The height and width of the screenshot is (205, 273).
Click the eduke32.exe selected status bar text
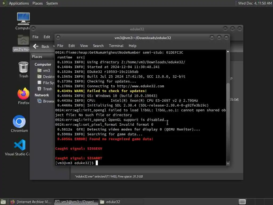[109, 176]
